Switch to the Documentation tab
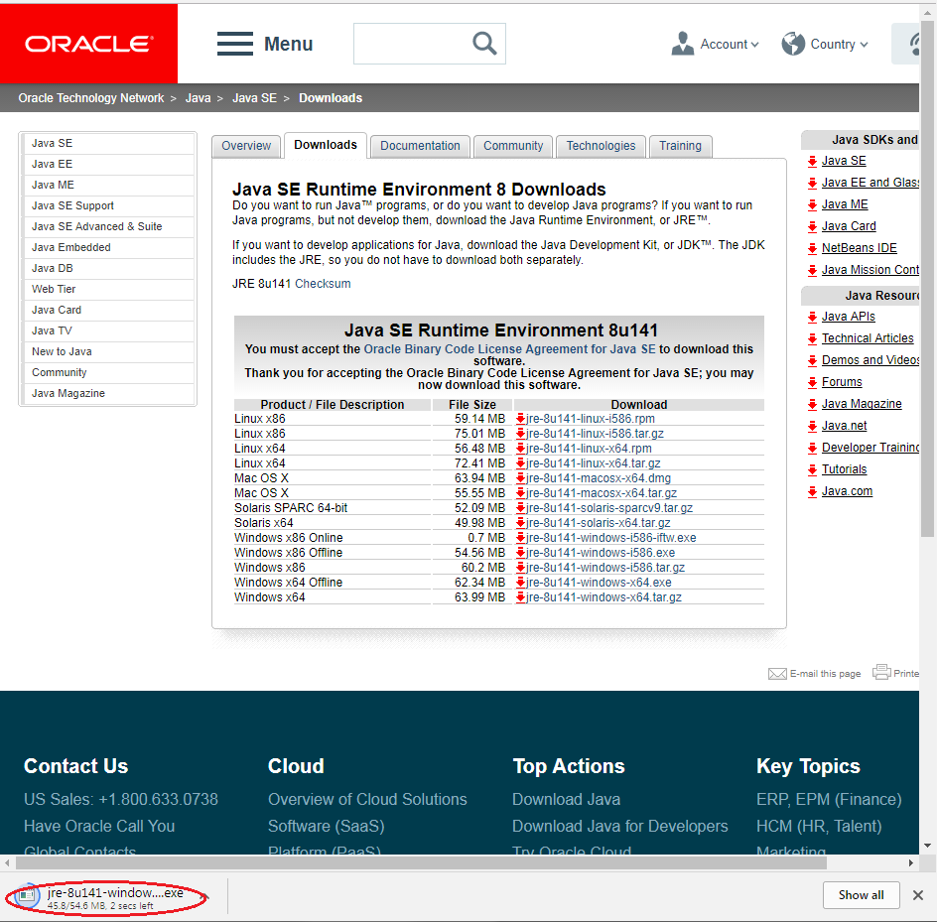Screen dimensions: 937x922 [420, 146]
